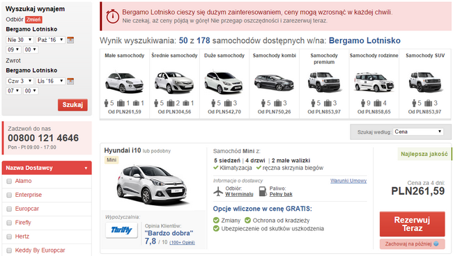Click the airplane pickup icon
The width and height of the screenshot is (453, 256).
coord(218,191)
